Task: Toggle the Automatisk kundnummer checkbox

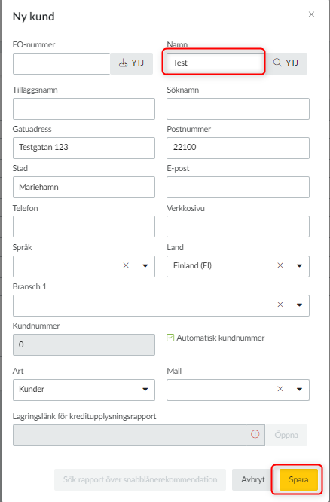Action: [x=170, y=338]
